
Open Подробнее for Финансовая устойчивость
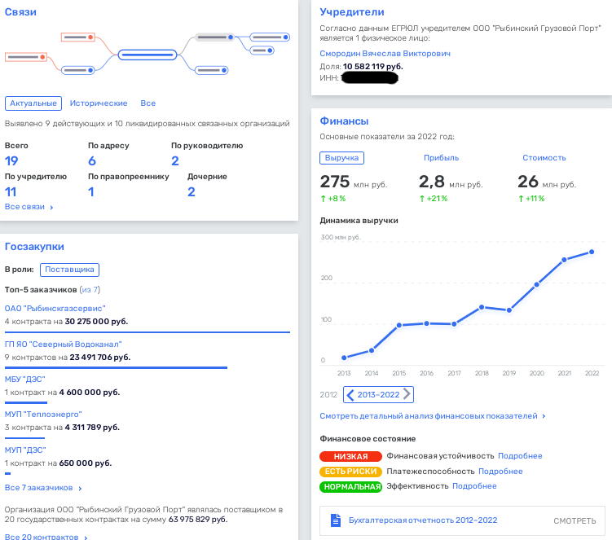pyautogui.click(x=520, y=456)
